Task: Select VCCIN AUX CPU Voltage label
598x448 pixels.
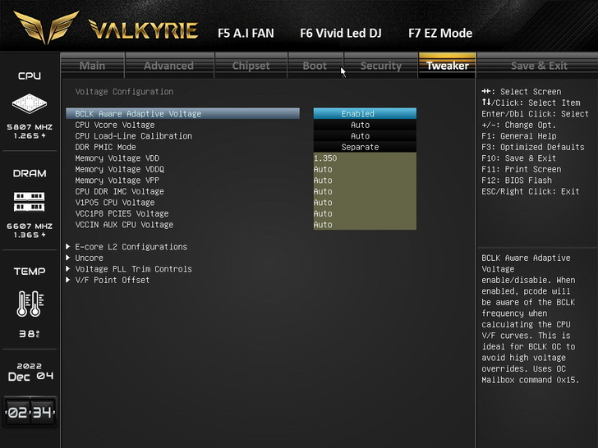Action: point(124,224)
